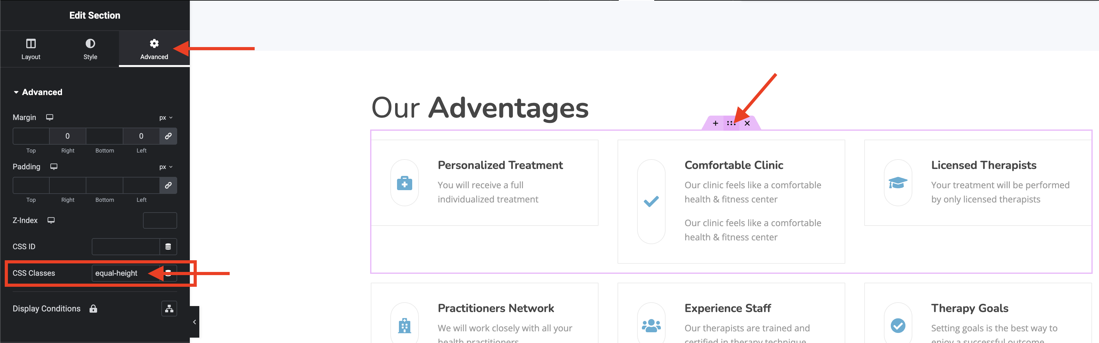The width and height of the screenshot is (1099, 343).
Task: Open the Margin unit px dropdown
Action: (x=165, y=117)
